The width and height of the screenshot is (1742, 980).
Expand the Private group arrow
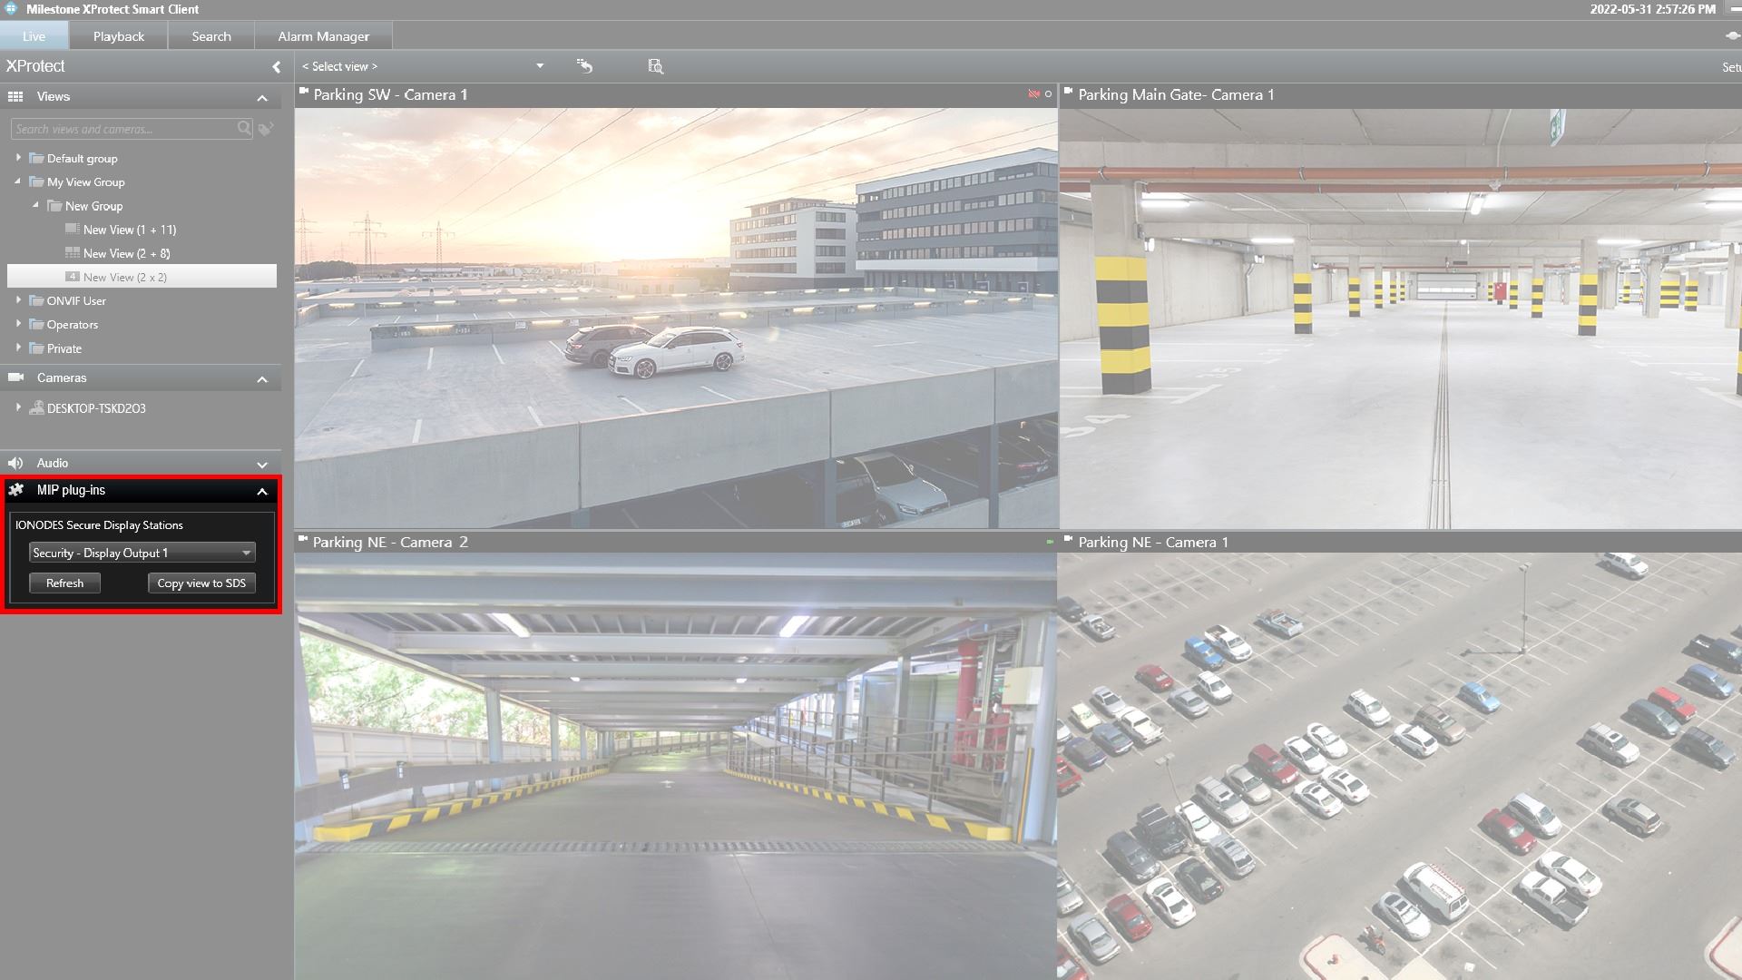18,348
